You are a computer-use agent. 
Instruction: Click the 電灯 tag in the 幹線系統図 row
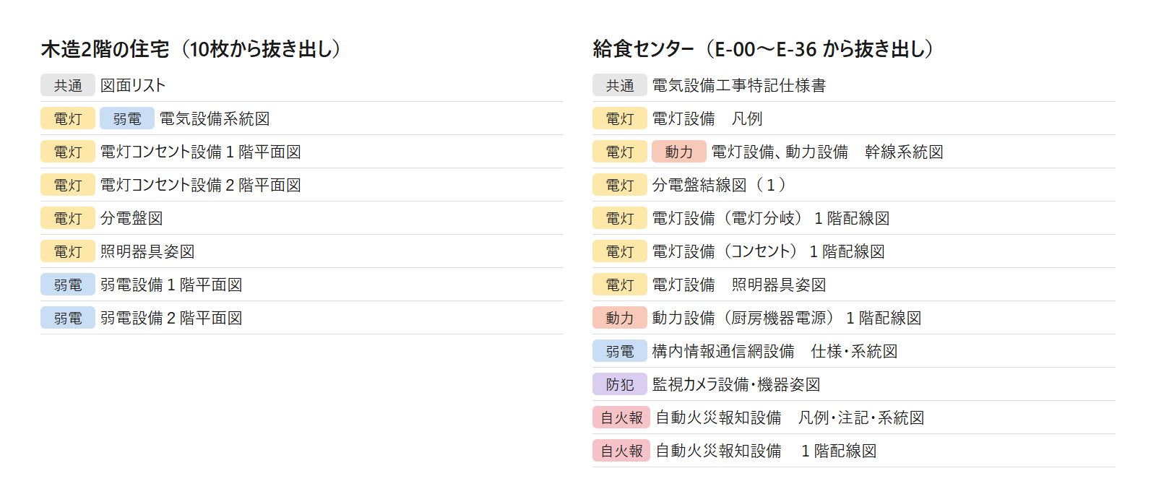[x=620, y=152]
